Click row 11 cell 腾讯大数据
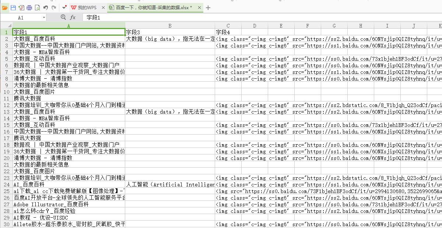 tap(69, 98)
